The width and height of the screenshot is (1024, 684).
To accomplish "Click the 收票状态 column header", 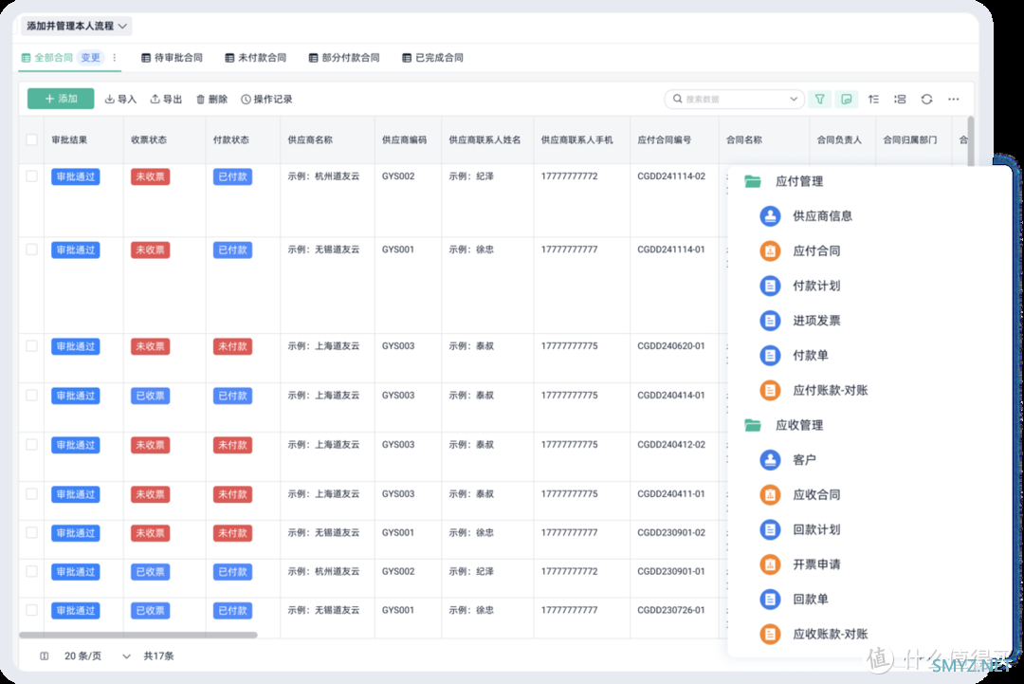I will (149, 139).
